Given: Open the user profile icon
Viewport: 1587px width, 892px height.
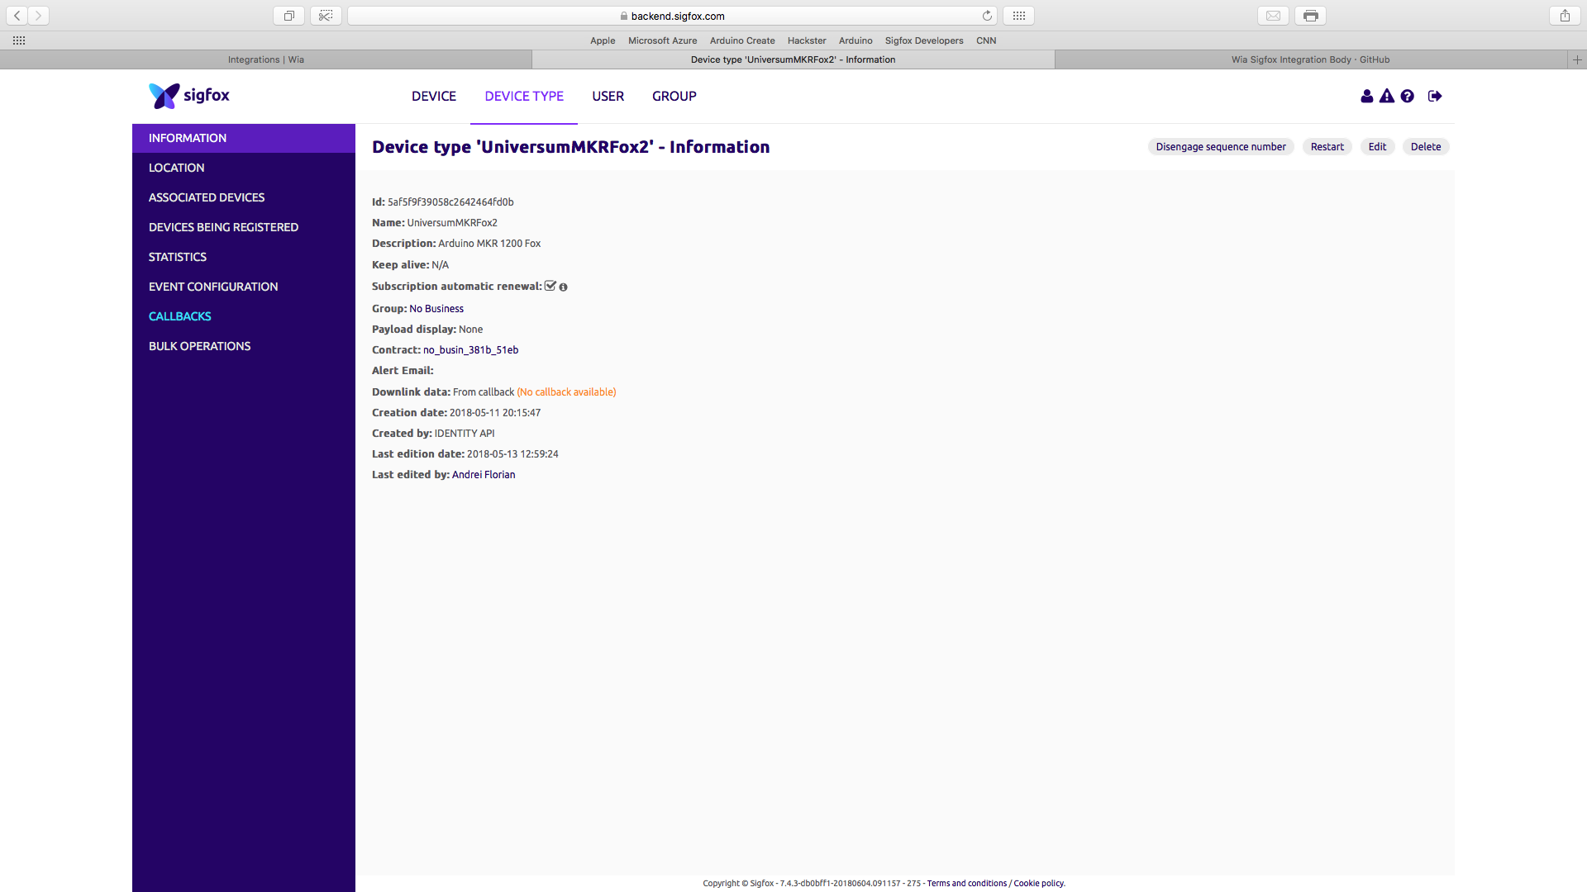Looking at the screenshot, I should pos(1366,97).
